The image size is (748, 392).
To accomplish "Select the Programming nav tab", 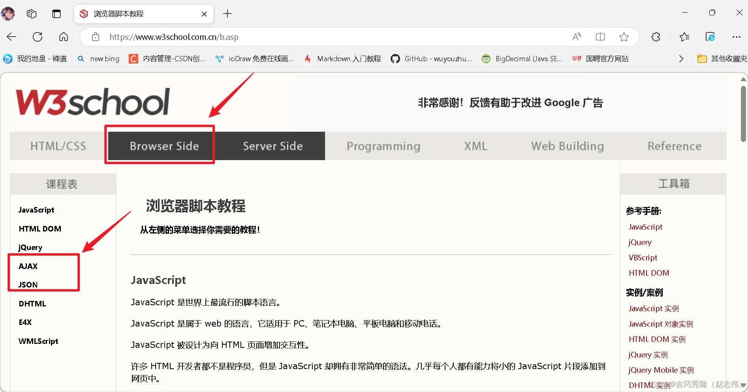I will (x=383, y=146).
